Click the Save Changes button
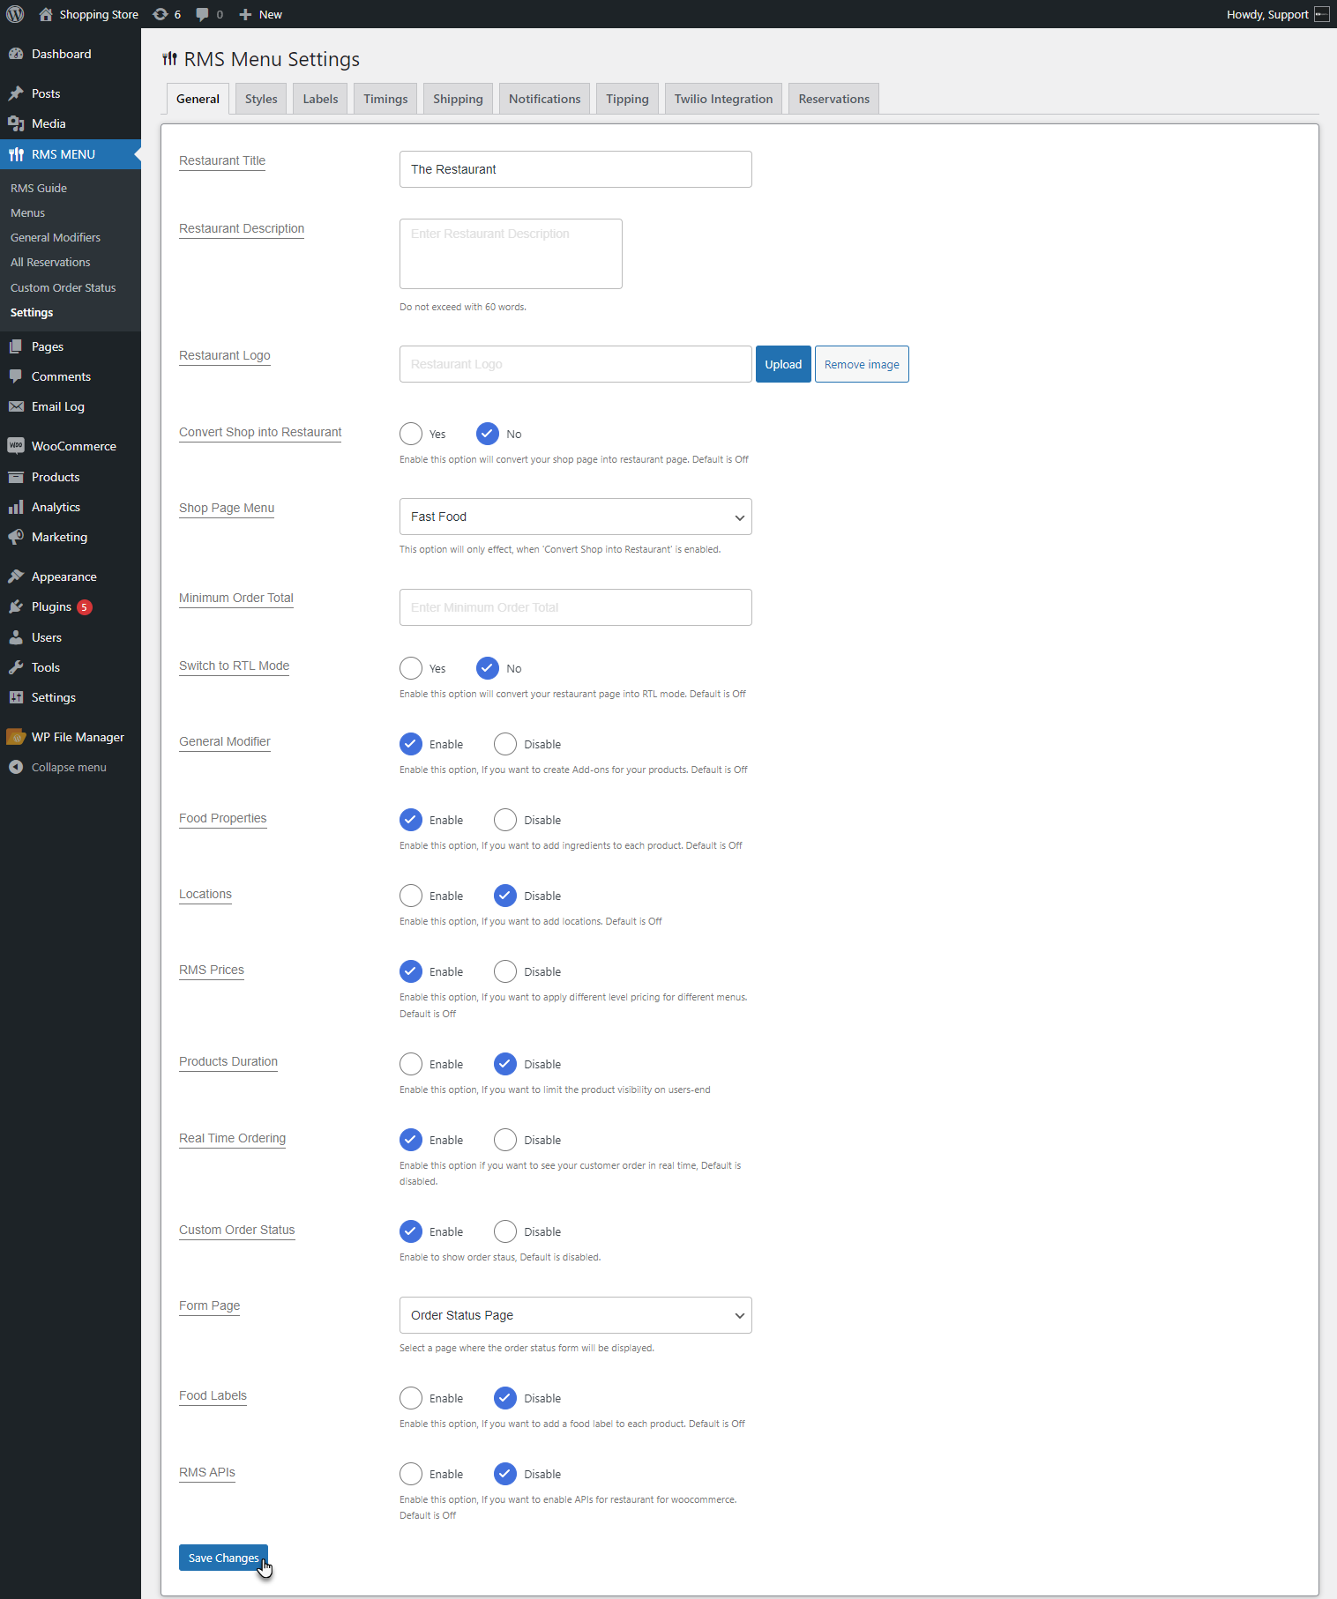This screenshot has width=1337, height=1599. coord(223,1558)
